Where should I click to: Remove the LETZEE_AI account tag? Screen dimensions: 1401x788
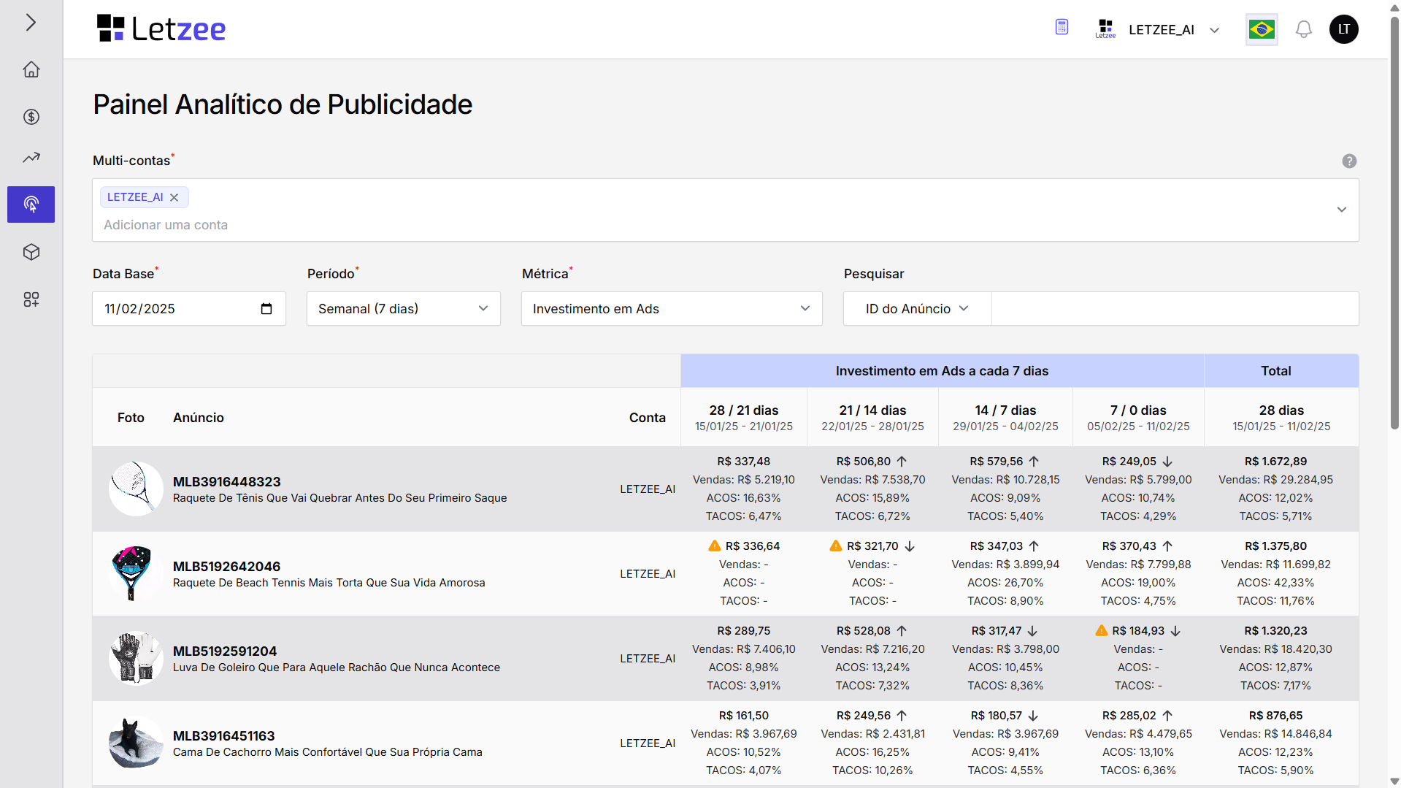174,197
